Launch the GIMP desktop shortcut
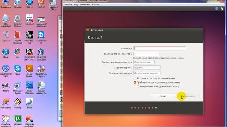The width and height of the screenshot is (227, 127). coord(6,87)
